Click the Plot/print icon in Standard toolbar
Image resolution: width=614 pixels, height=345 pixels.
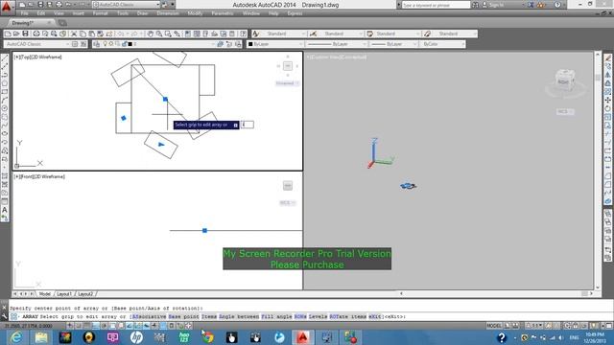tap(36, 34)
